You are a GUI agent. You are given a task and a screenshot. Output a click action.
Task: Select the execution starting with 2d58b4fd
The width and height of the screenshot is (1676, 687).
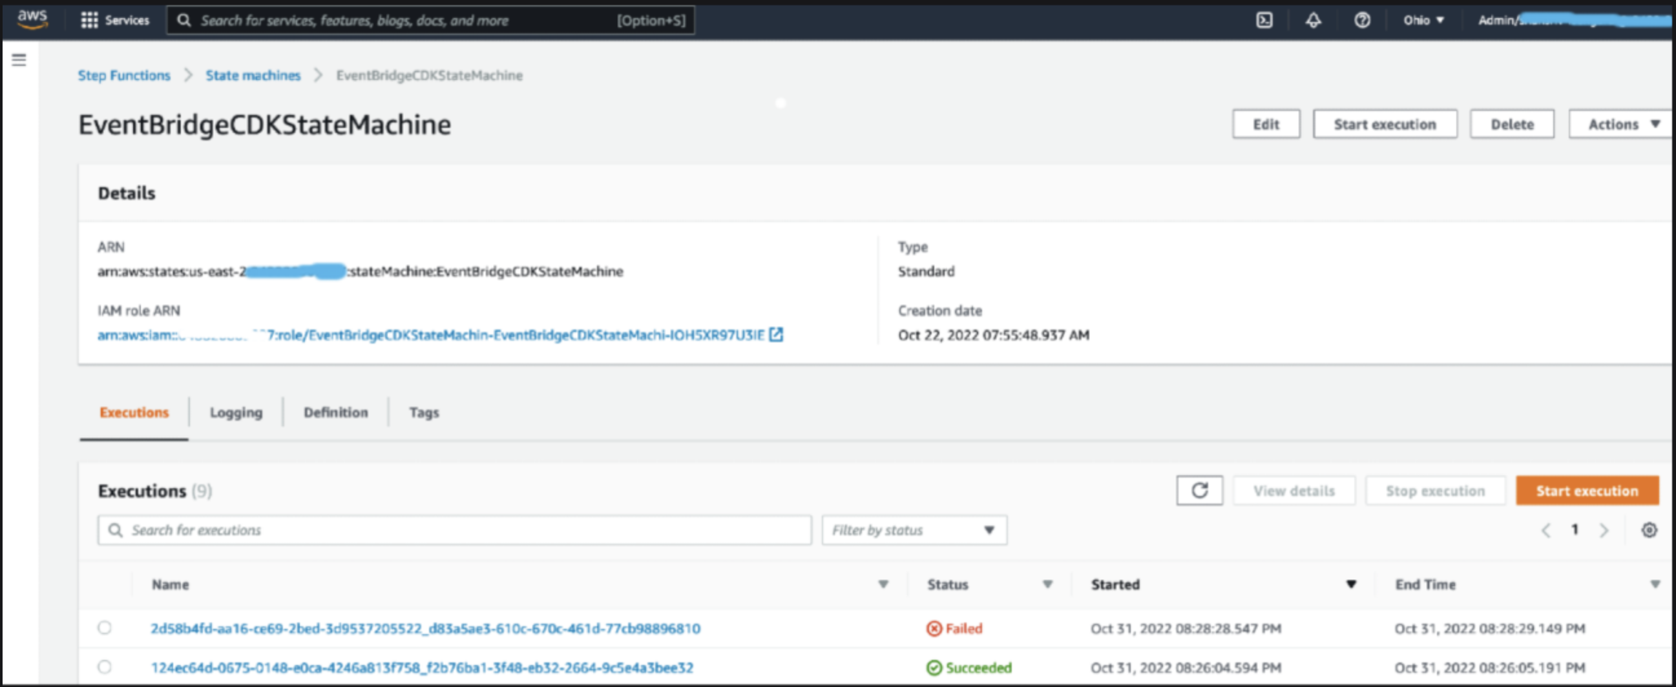point(104,628)
